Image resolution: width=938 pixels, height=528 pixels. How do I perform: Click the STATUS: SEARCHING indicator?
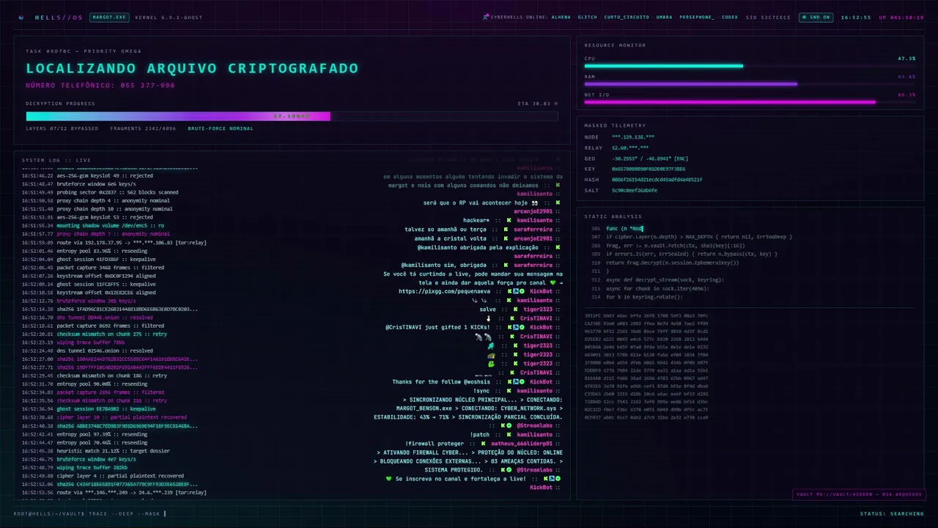(892, 513)
